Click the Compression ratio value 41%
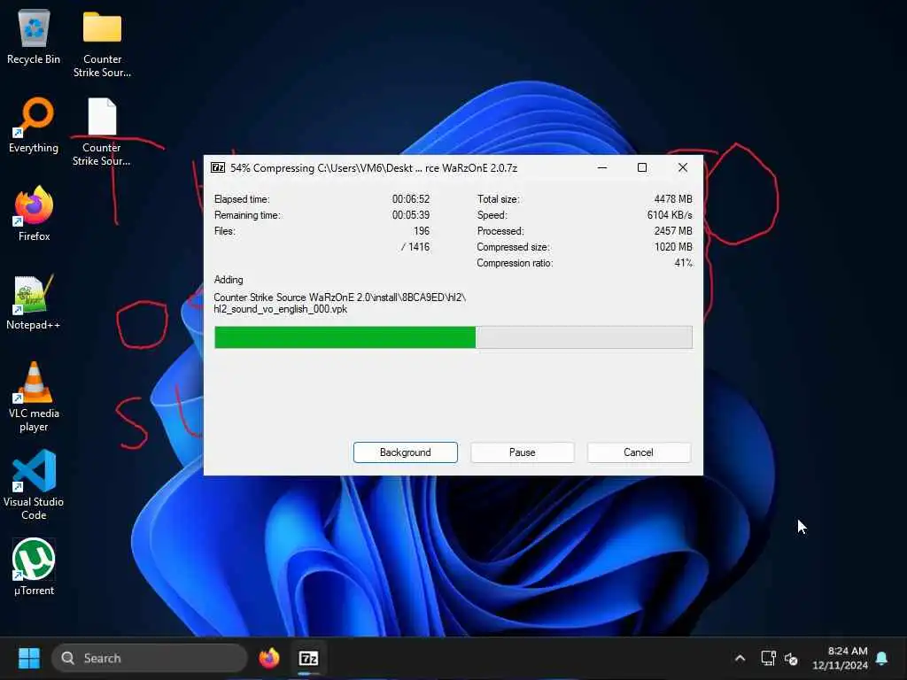This screenshot has width=907, height=680. point(684,263)
